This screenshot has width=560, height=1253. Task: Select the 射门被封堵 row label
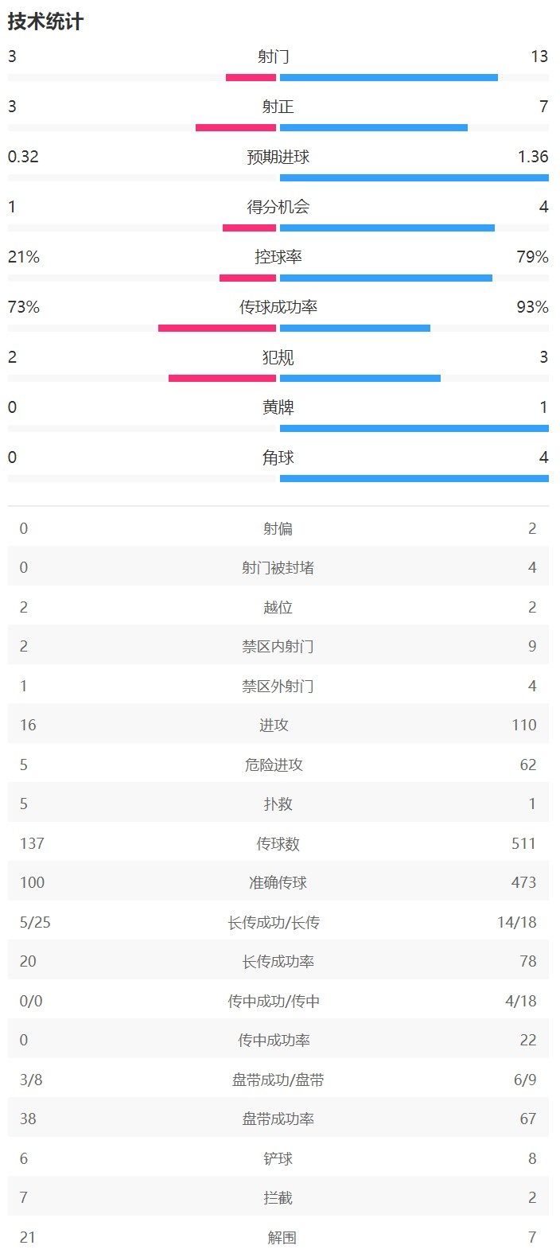pyautogui.click(x=278, y=567)
